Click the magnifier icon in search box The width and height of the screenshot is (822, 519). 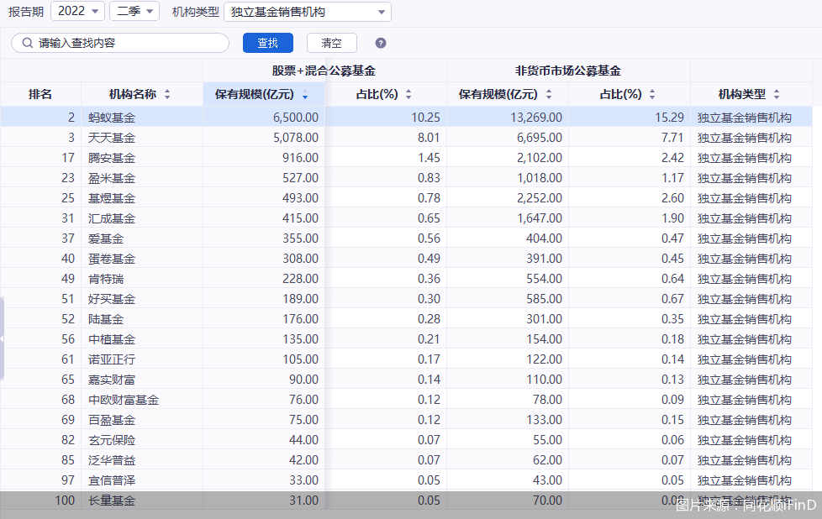tap(26, 42)
